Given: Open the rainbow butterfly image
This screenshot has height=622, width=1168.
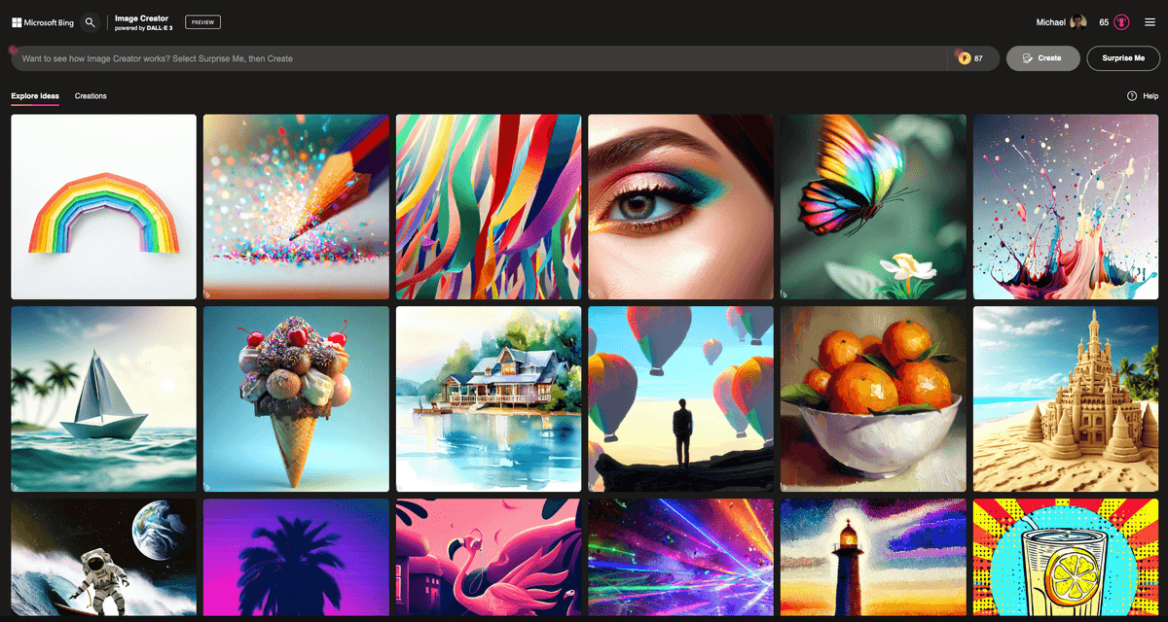Looking at the screenshot, I should tap(872, 206).
